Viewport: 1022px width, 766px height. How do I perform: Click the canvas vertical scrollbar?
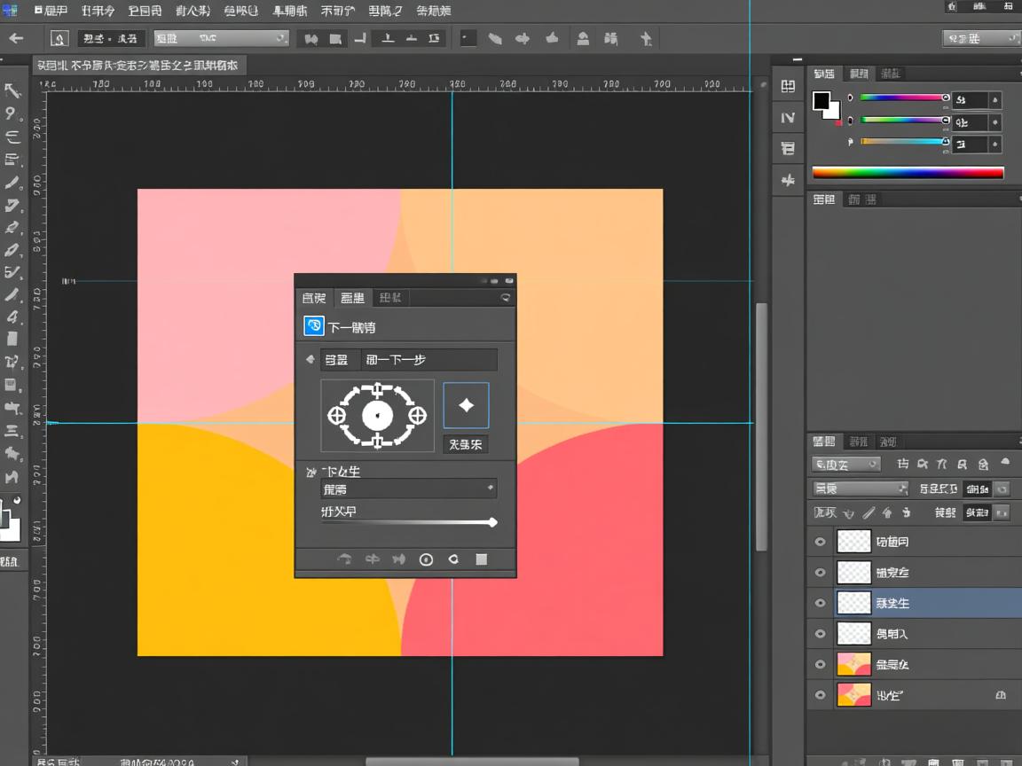761,426
